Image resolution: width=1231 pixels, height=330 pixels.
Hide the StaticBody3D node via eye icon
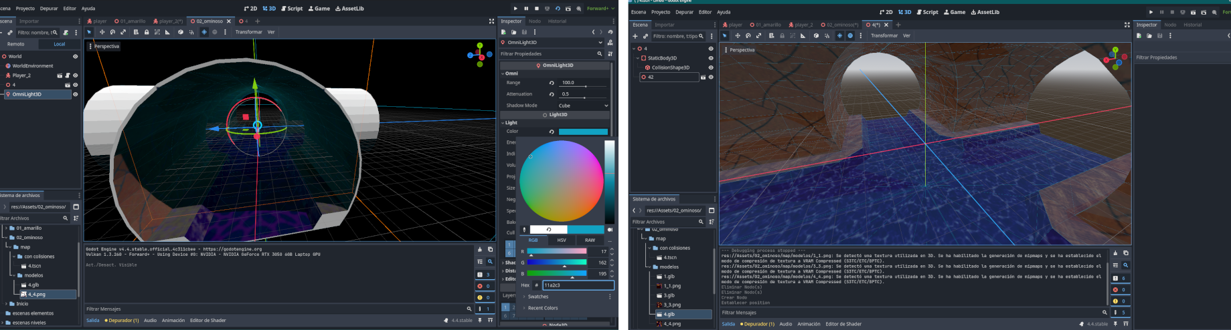point(711,58)
